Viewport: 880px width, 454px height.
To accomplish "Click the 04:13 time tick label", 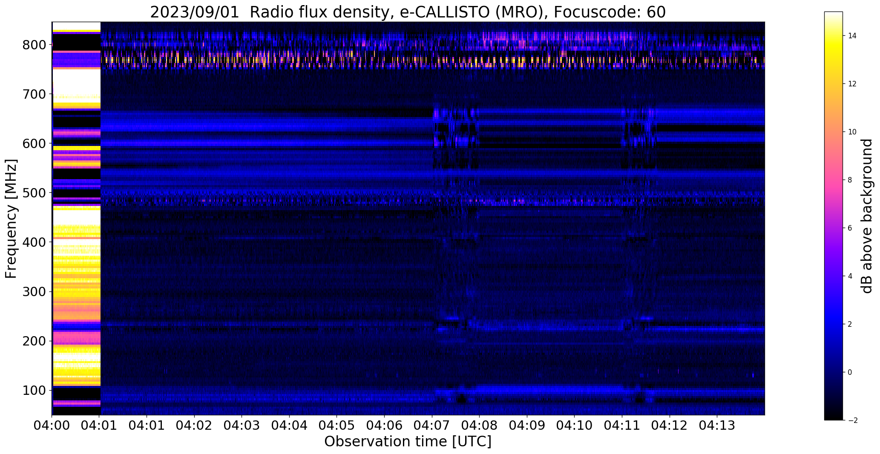I will coord(717,425).
